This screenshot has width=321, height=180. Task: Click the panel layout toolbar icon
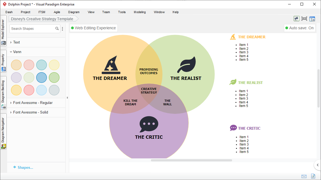click(312, 19)
